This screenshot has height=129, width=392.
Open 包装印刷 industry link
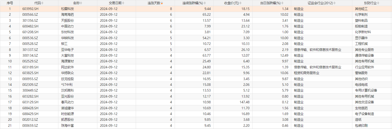coord(361,126)
